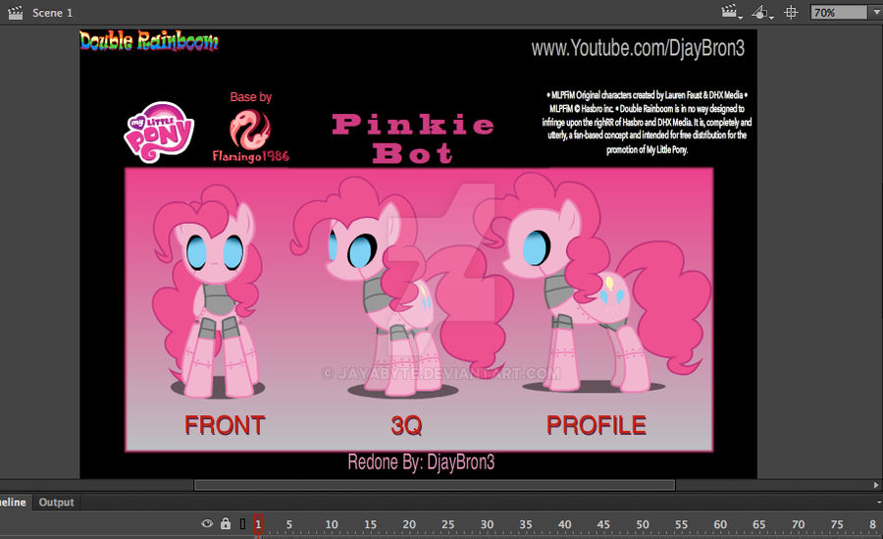Switch to the Output tab
Screen dimensions: 883x539
[x=56, y=502]
